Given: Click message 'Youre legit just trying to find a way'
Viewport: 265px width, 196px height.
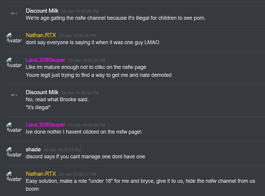Looking at the screenshot, I should [99, 75].
